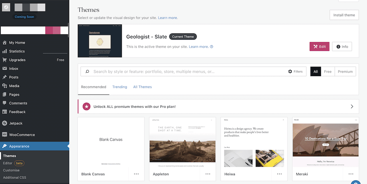Click Learn more link beside active theme text
Viewport: 367px width, 184px height.
(199, 47)
